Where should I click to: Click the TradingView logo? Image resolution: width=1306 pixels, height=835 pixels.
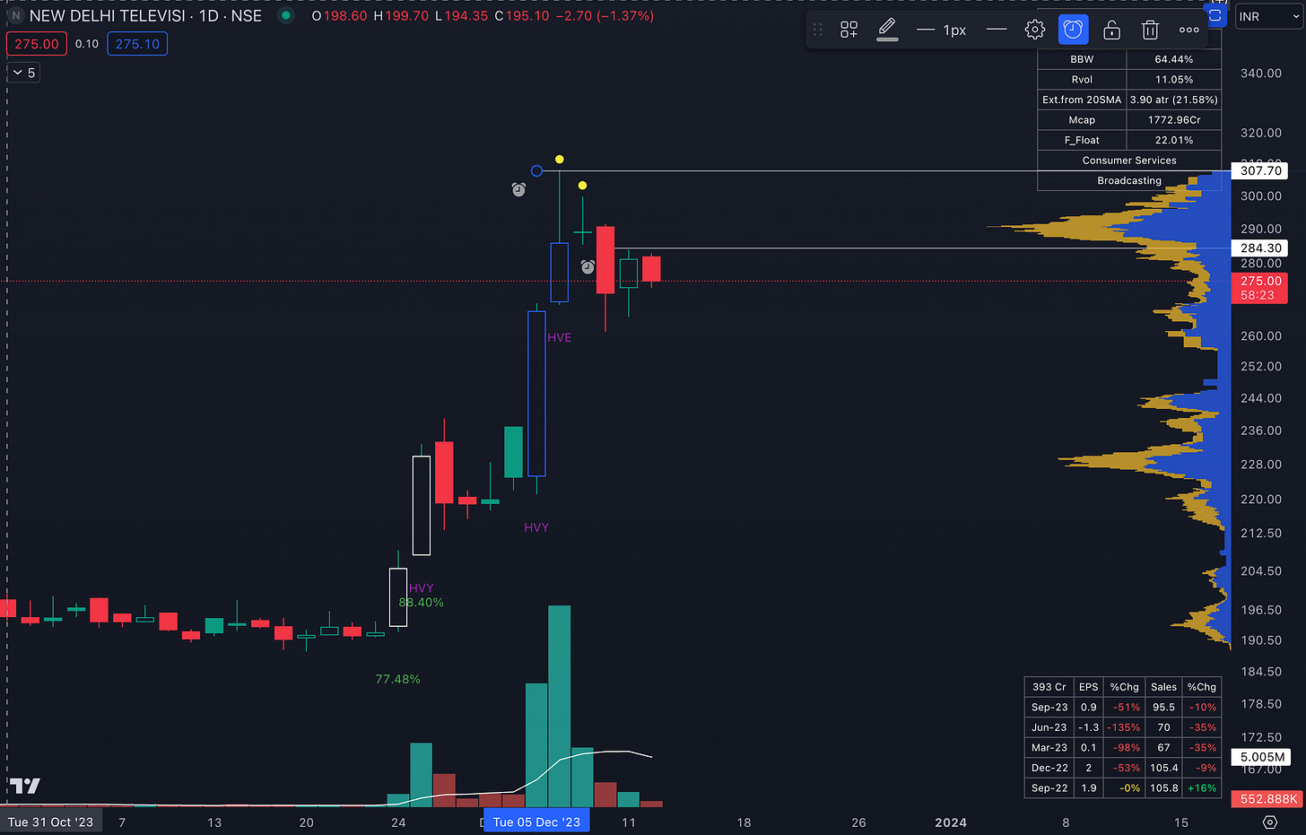pos(24,786)
